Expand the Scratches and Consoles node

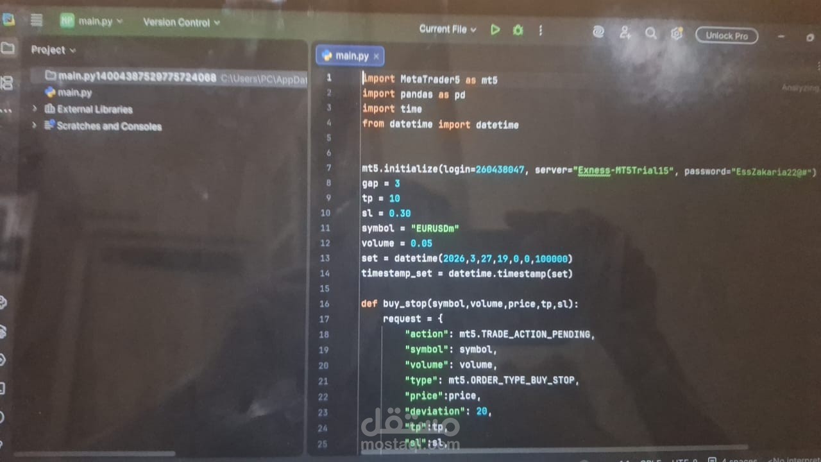[x=35, y=126]
